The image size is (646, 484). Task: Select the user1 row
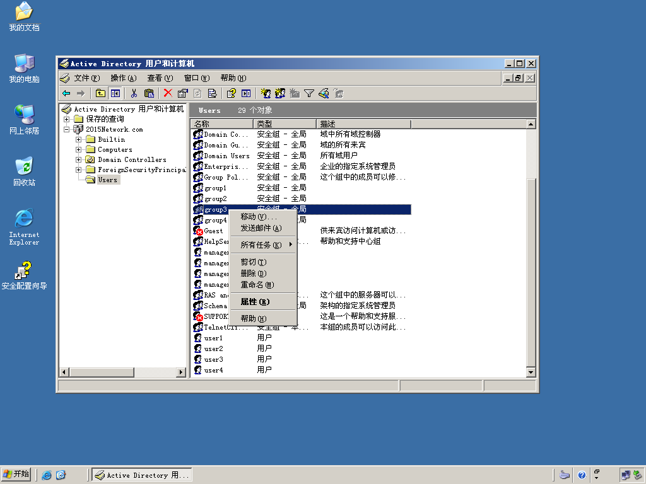click(x=302, y=338)
